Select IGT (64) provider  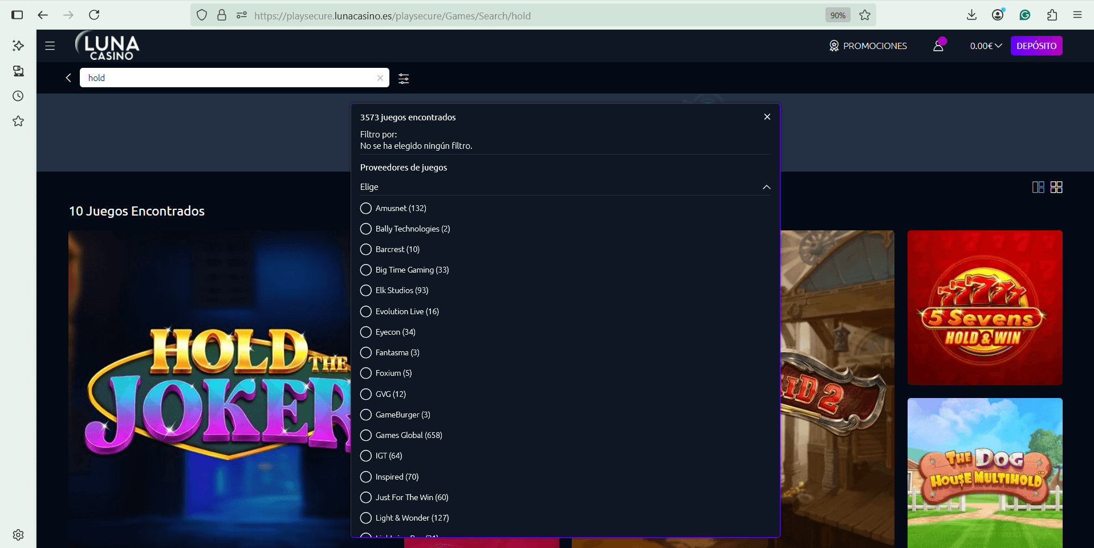tap(381, 456)
